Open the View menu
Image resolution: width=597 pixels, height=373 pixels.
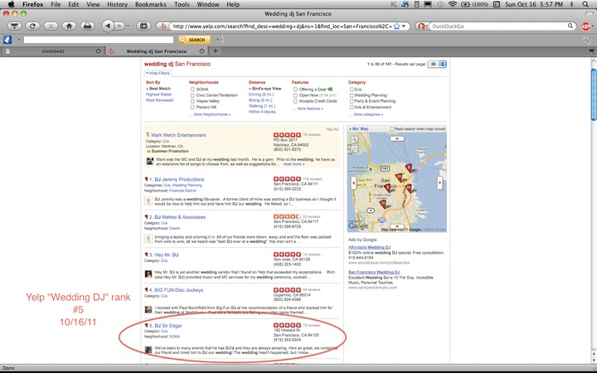(x=93, y=5)
